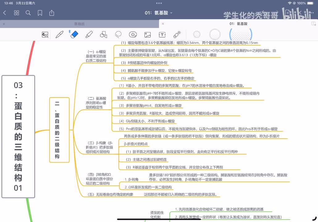318x222 pixels.
Task: Open the search magnifier
Action: pos(28,13)
